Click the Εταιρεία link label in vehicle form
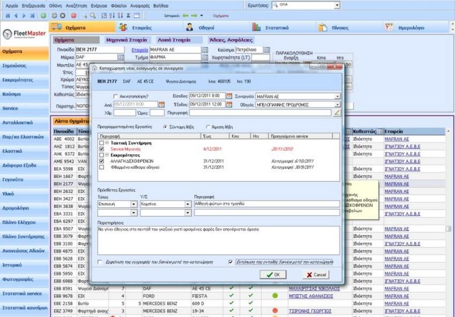Viewport: 455px width, 317px height. coord(139,50)
